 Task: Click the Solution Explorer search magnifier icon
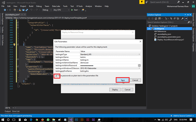click(189, 22)
